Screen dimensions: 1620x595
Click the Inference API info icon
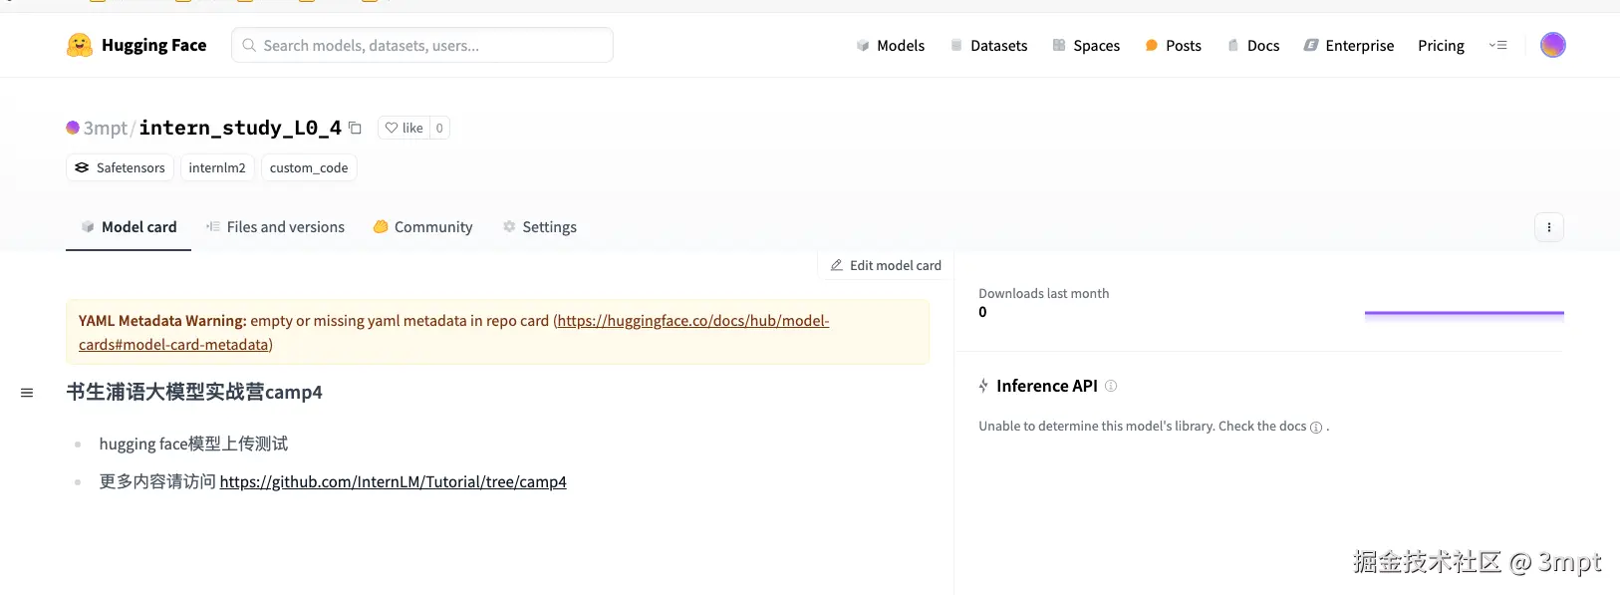(x=1111, y=386)
